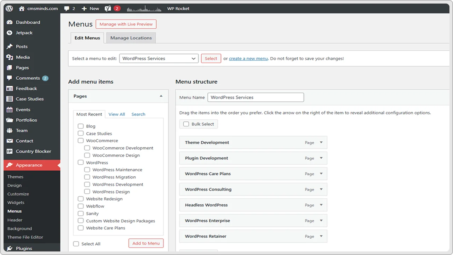The image size is (453, 255).
Task: Expand WordPress Retainer item options
Action: [x=321, y=236]
